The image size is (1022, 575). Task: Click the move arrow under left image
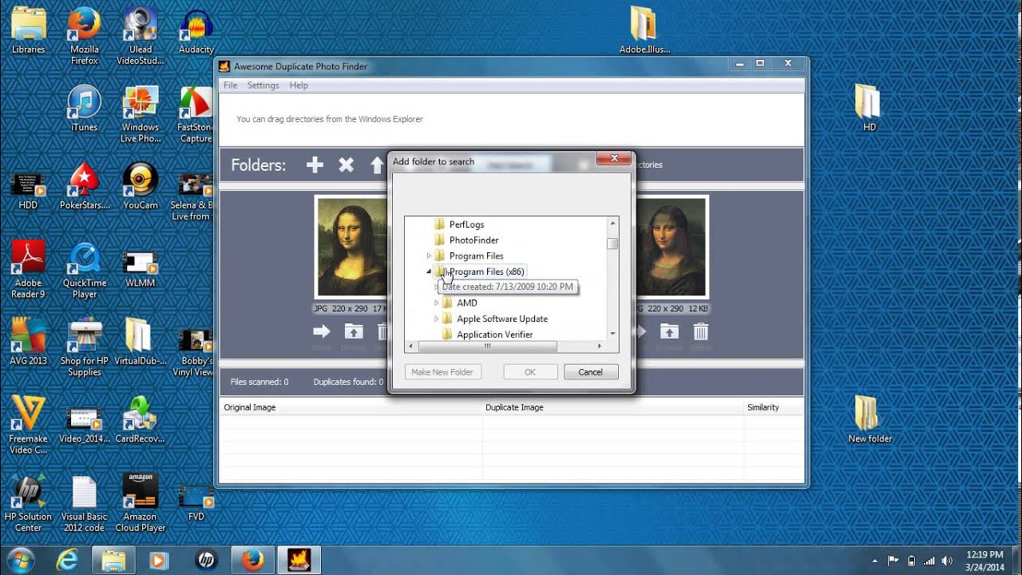(x=322, y=331)
